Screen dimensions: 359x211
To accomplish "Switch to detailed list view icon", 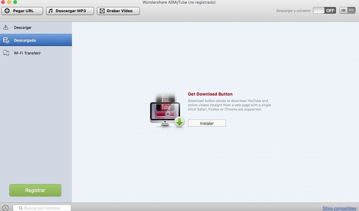I will [x=351, y=10].
